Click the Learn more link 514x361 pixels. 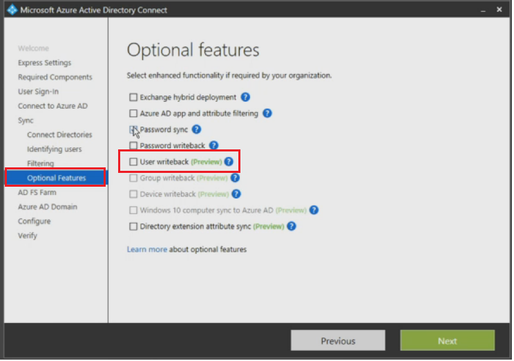tap(147, 250)
